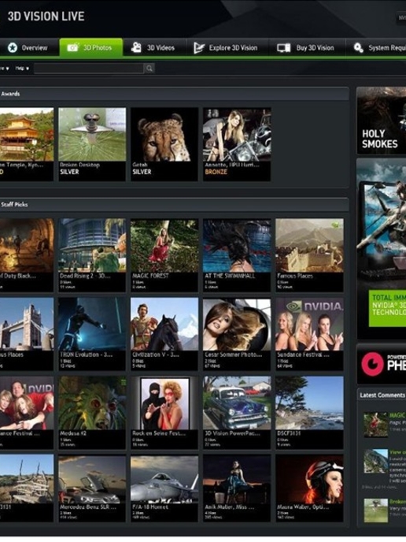
Task: Open the driftwood beach photo thumbnail
Action: click(x=27, y=479)
